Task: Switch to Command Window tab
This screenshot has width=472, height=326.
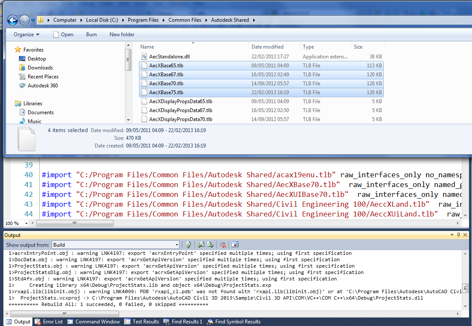Action: pos(94,322)
